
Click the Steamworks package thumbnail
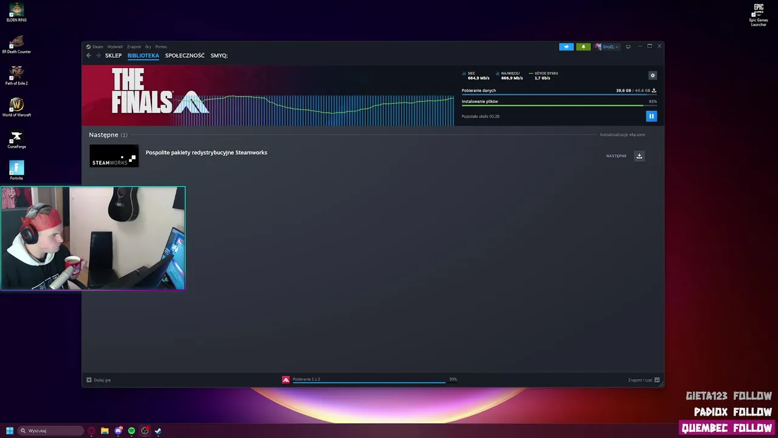point(114,156)
